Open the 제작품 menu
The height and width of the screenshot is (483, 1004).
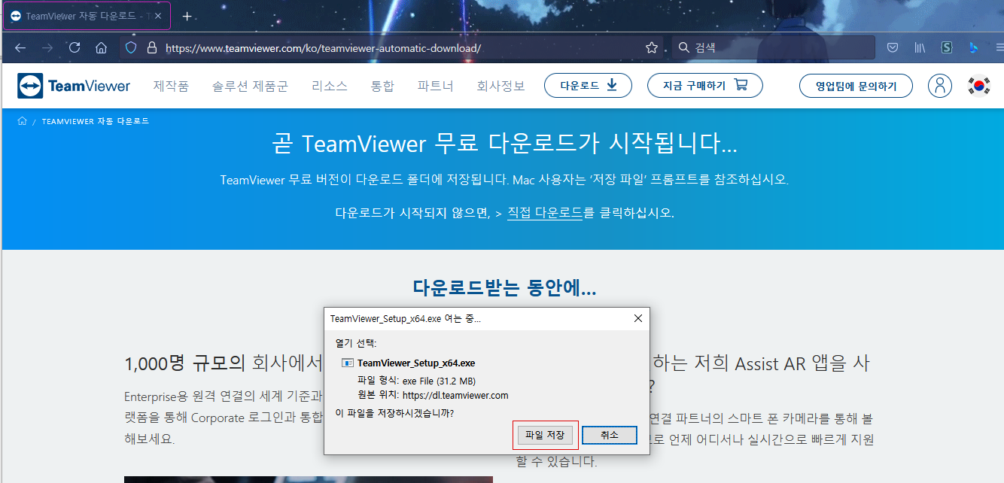click(171, 86)
